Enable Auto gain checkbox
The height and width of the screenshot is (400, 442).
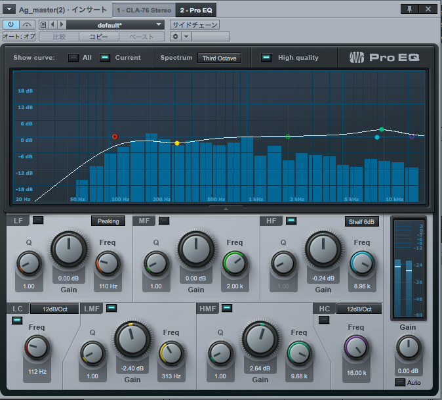point(399,382)
